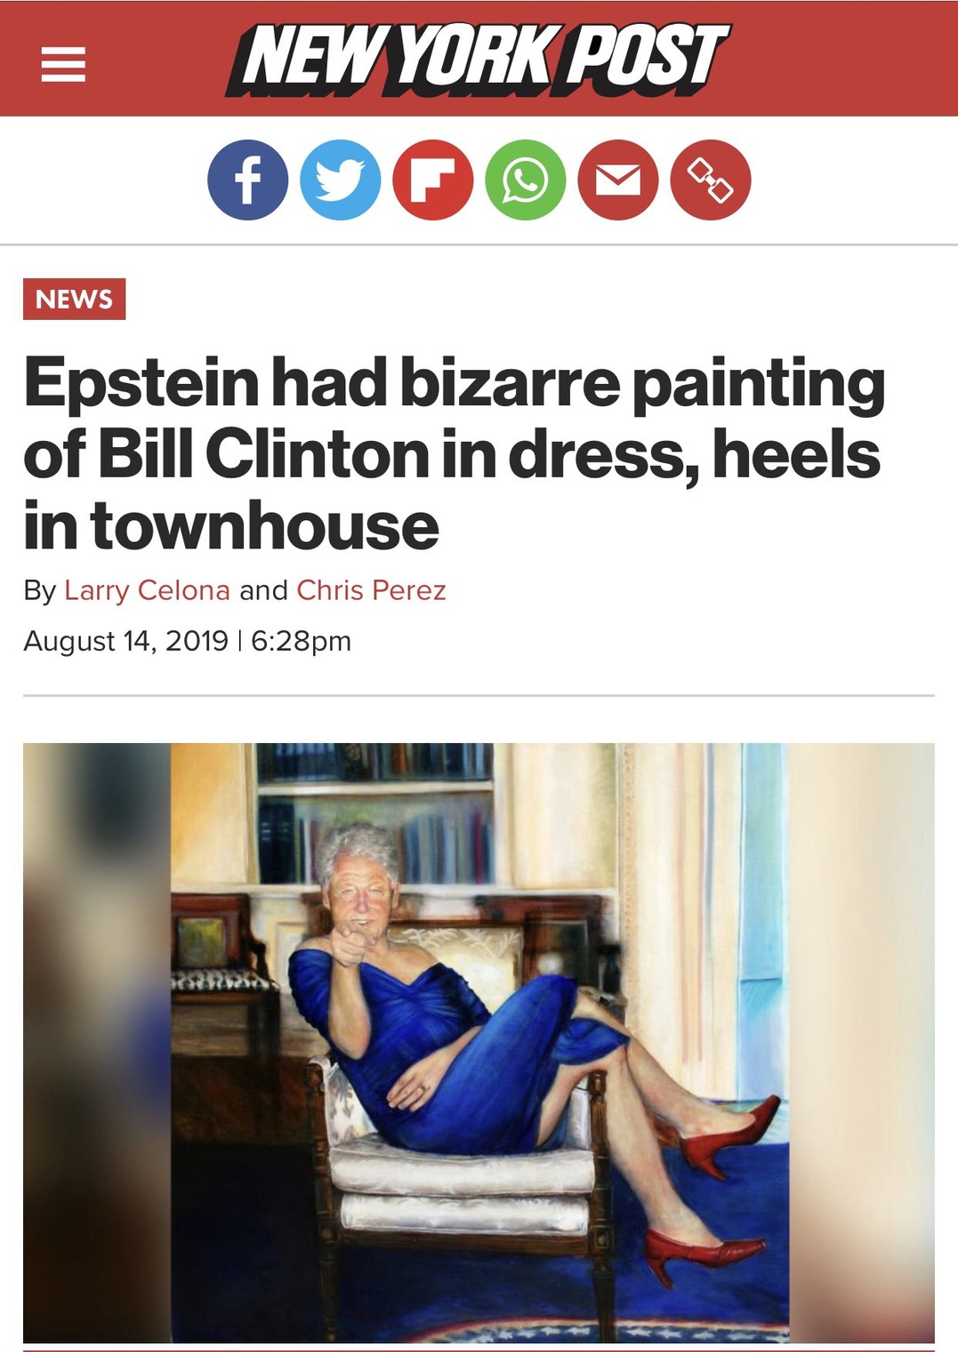958x1352 pixels.
Task: Click the August 14, 2019 publication date
Action: (x=125, y=641)
